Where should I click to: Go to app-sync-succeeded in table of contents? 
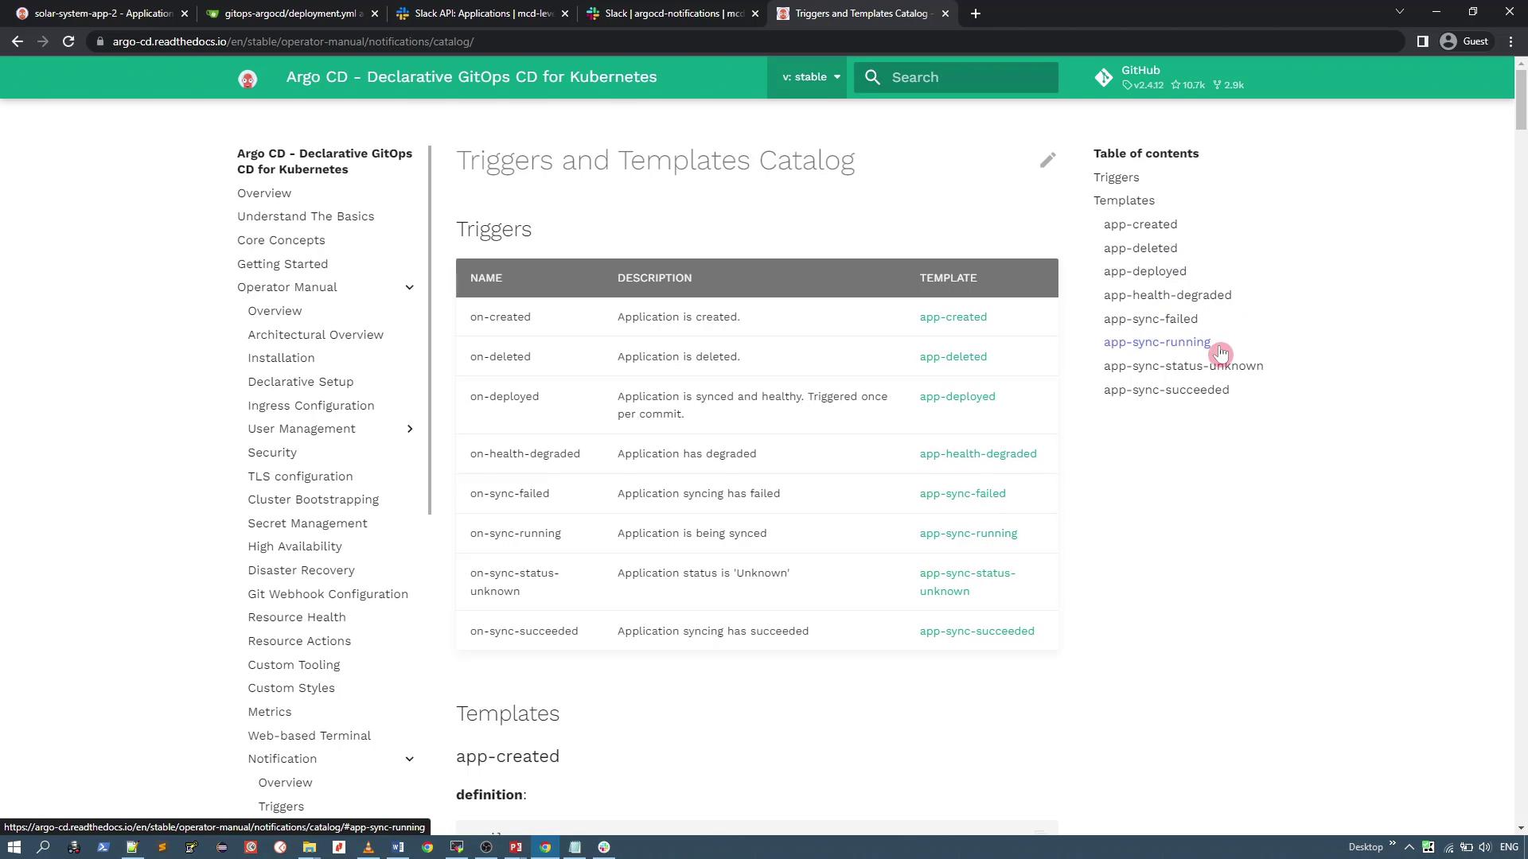(1166, 390)
